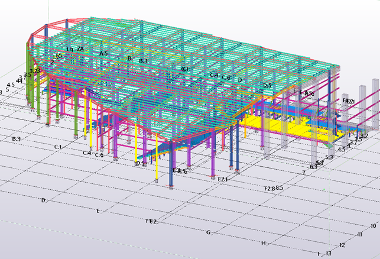Click ground grid label C.6
380x259 pixels.
coord(99,156)
